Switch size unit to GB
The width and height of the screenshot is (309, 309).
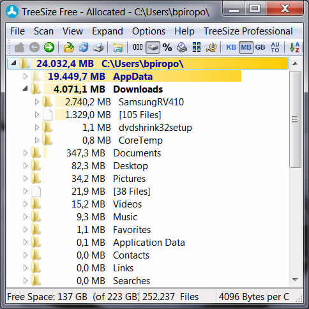click(x=260, y=47)
